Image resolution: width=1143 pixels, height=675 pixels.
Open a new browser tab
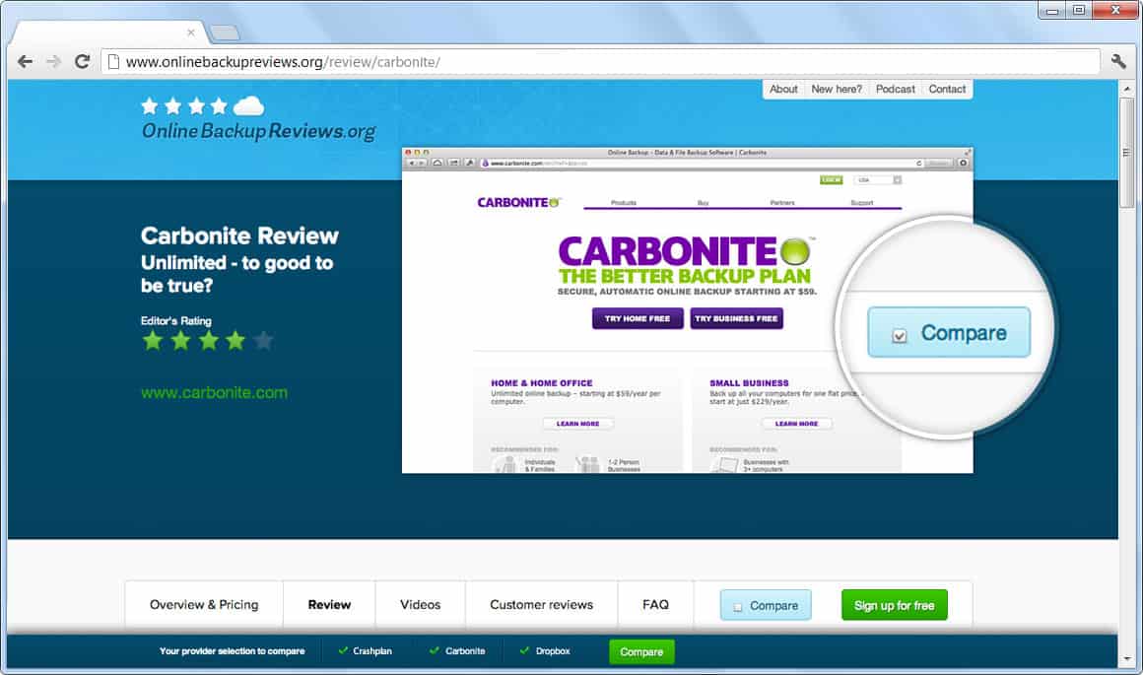pyautogui.click(x=225, y=33)
